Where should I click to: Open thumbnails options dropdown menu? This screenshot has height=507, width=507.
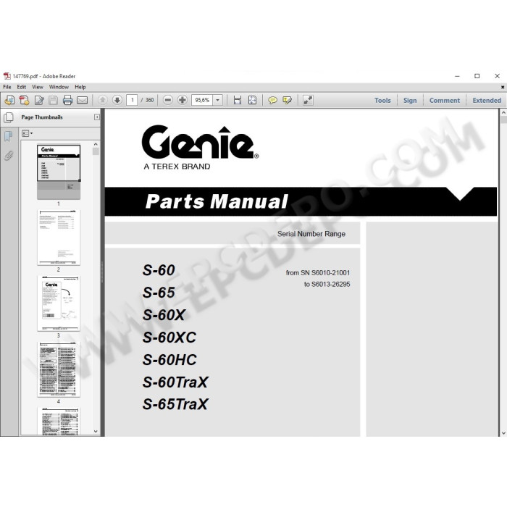(28, 133)
